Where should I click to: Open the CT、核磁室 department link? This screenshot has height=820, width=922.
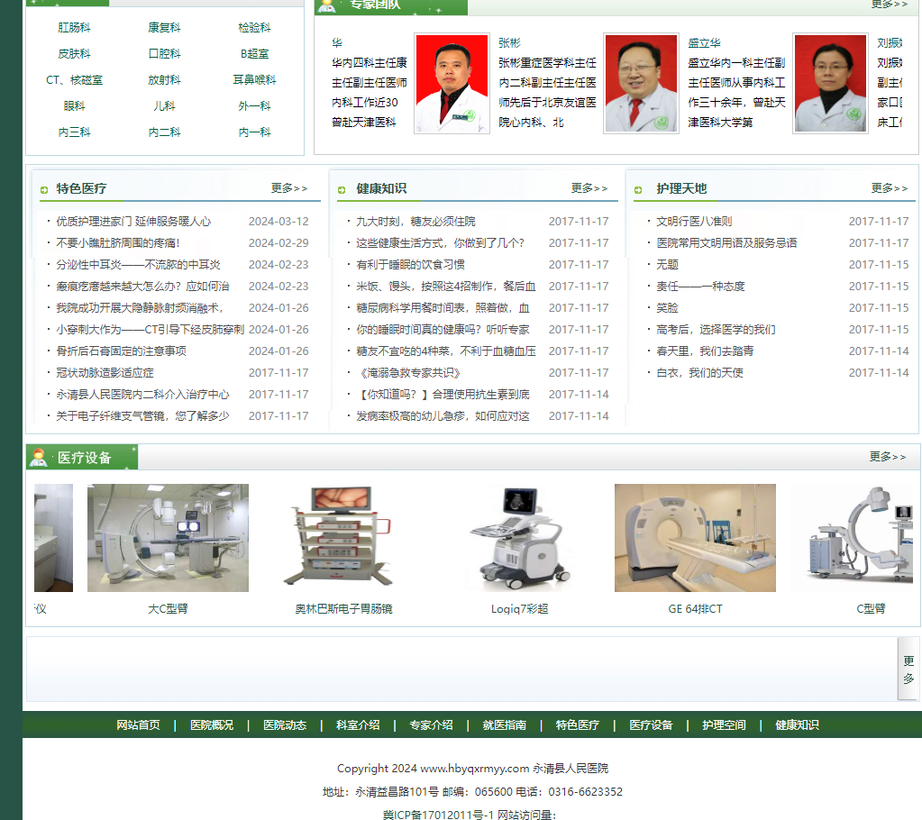(74, 80)
